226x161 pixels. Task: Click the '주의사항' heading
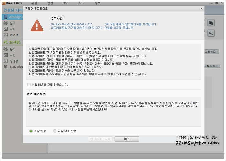point(57,18)
